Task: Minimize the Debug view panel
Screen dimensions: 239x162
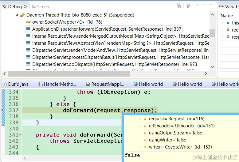Action: (203, 5)
